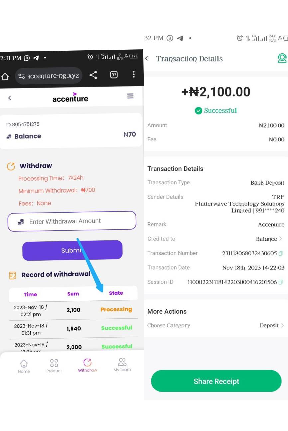288x431 pixels.
Task: Switch to the Home tab
Action: pos(24,366)
